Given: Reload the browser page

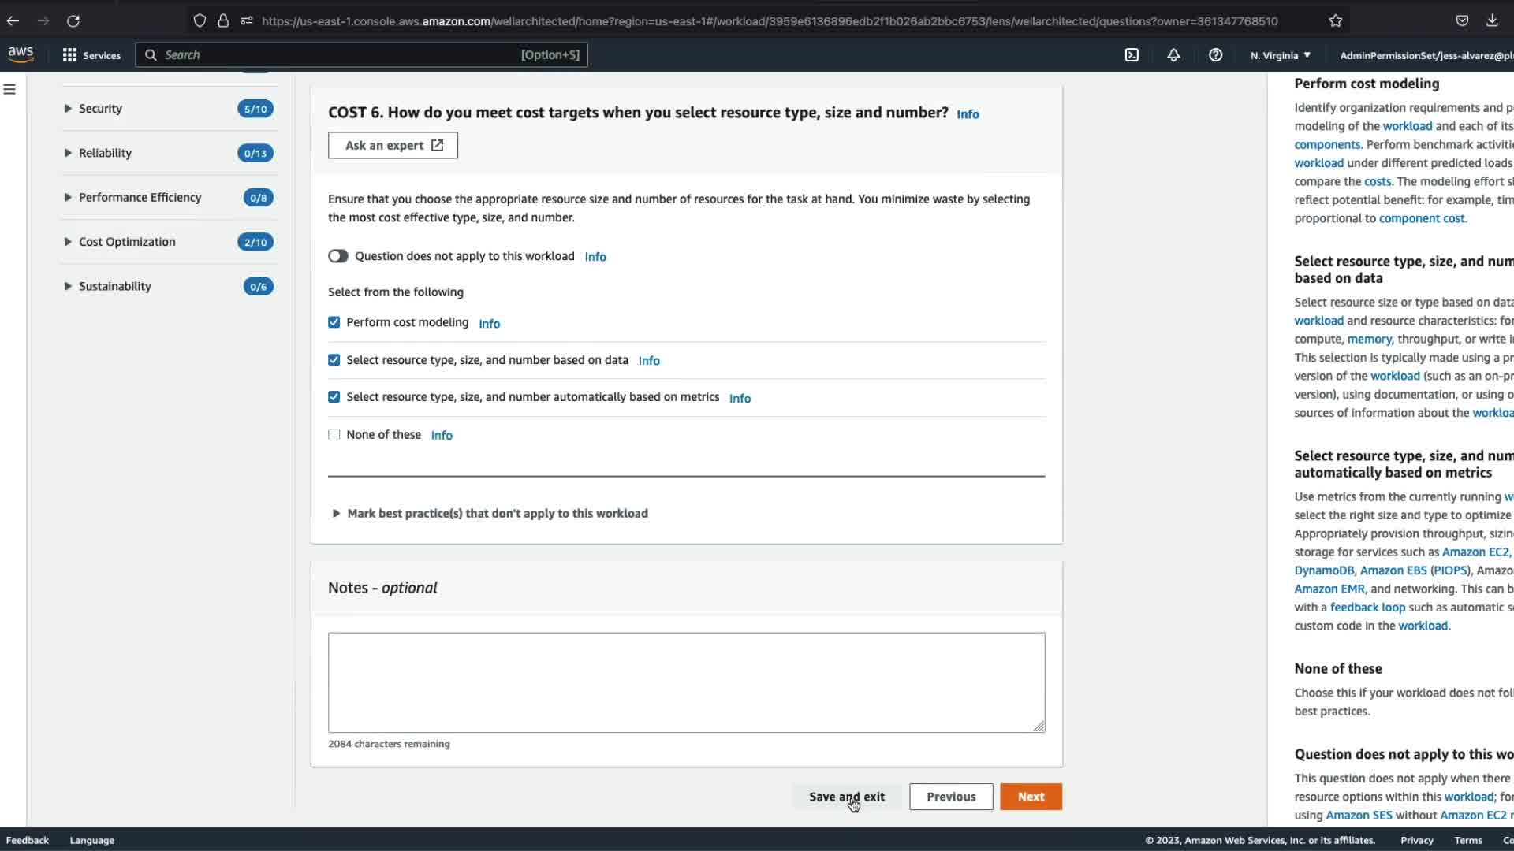Looking at the screenshot, I should tap(73, 21).
